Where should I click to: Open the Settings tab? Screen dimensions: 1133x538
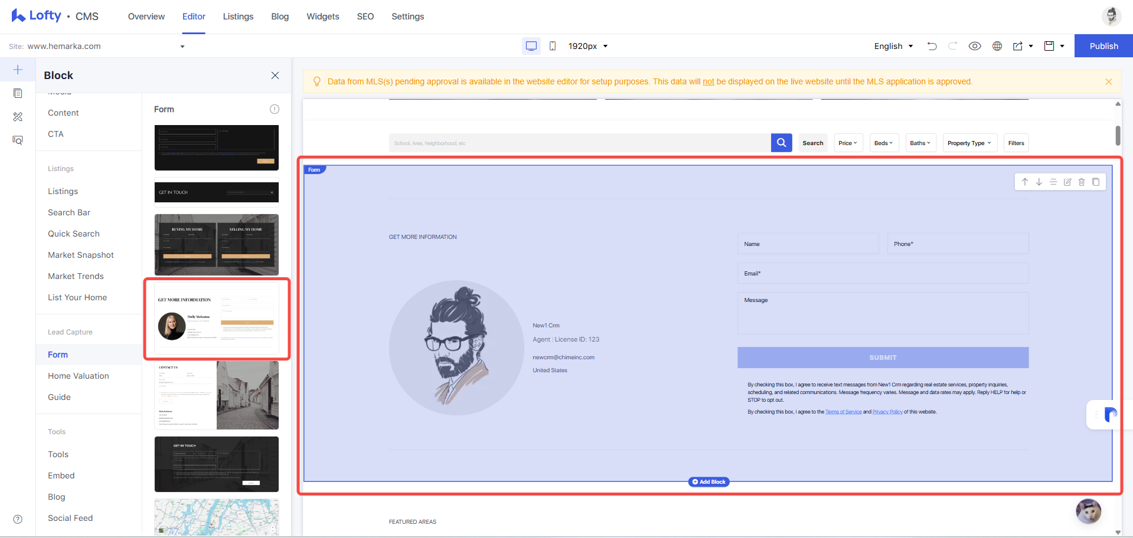[408, 17]
